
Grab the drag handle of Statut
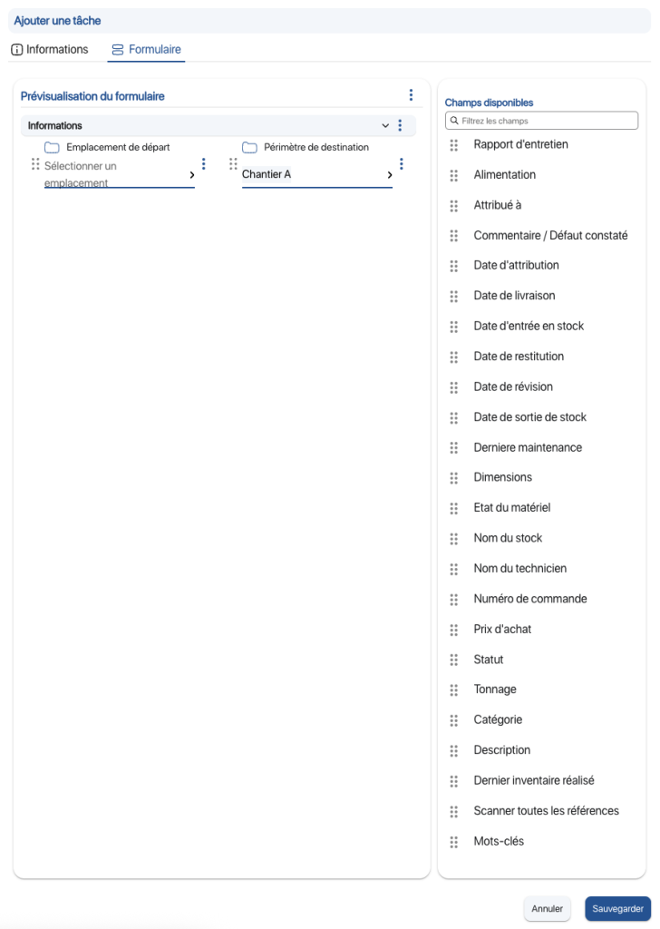(x=453, y=659)
